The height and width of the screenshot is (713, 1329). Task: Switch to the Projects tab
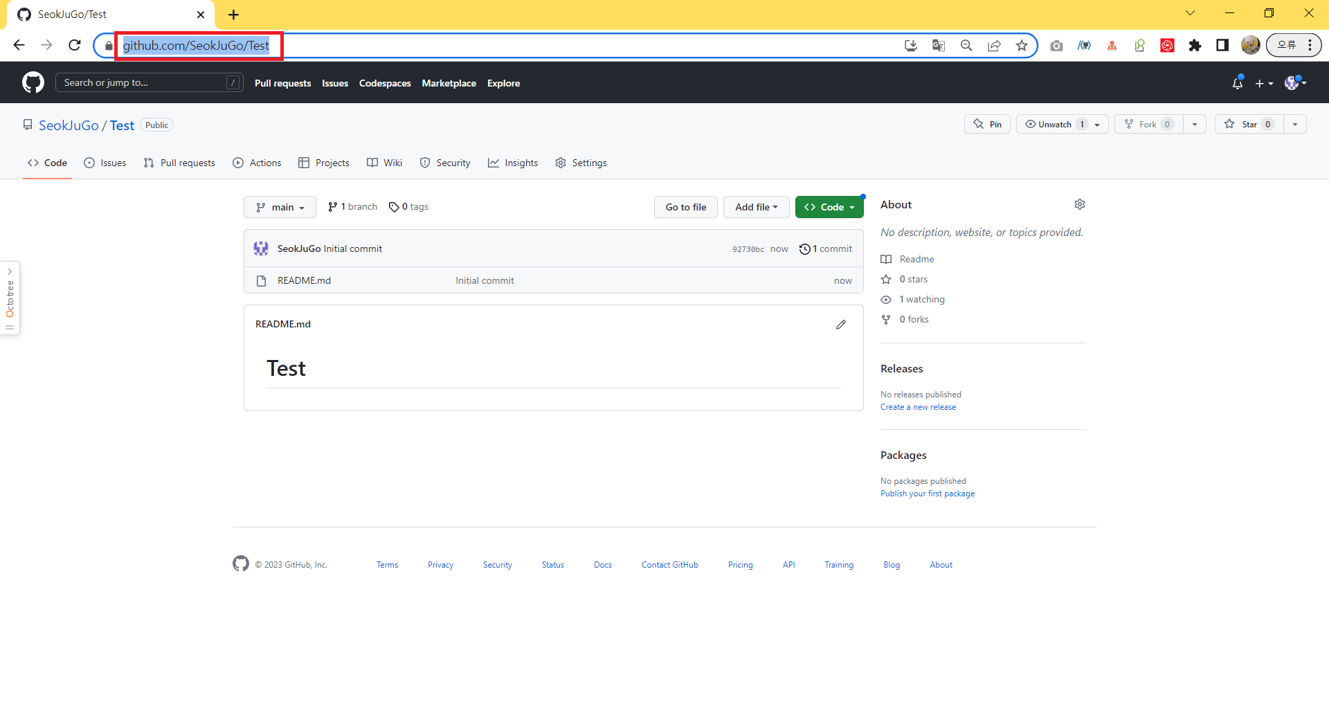pyautogui.click(x=324, y=163)
